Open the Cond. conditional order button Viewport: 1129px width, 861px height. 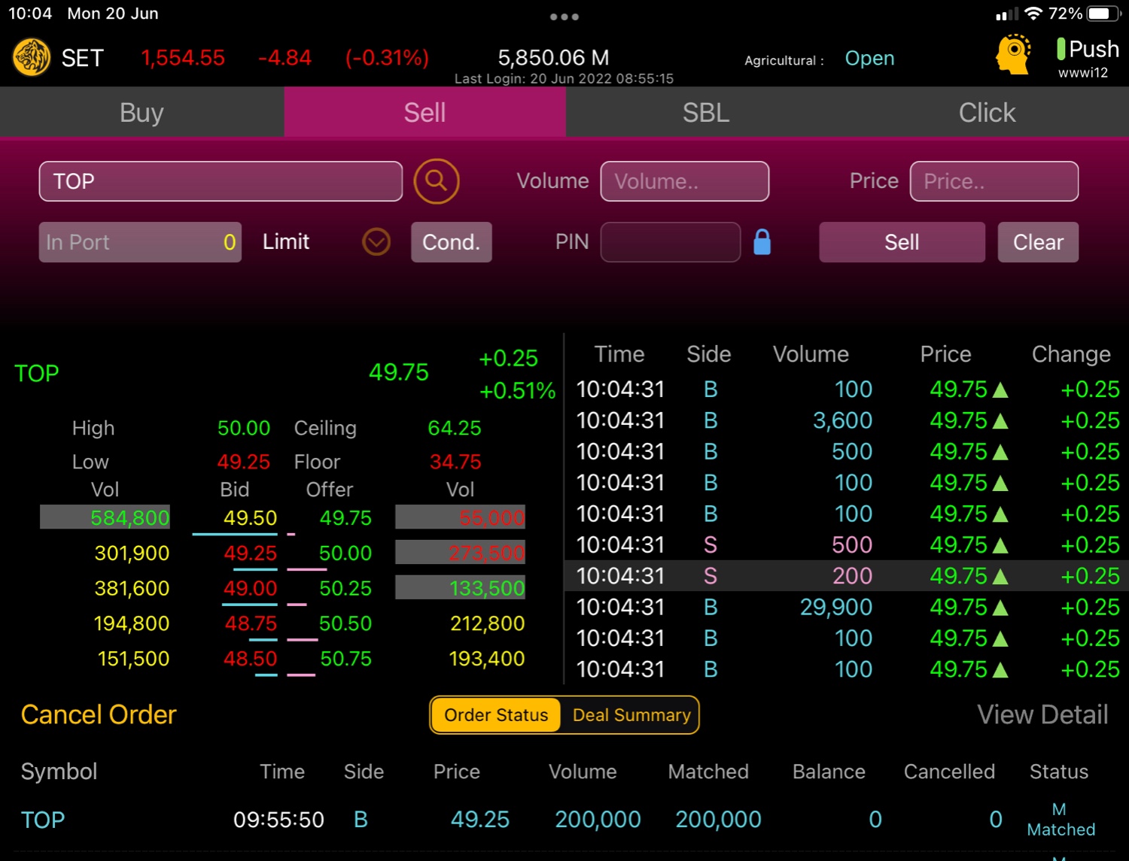tap(451, 242)
